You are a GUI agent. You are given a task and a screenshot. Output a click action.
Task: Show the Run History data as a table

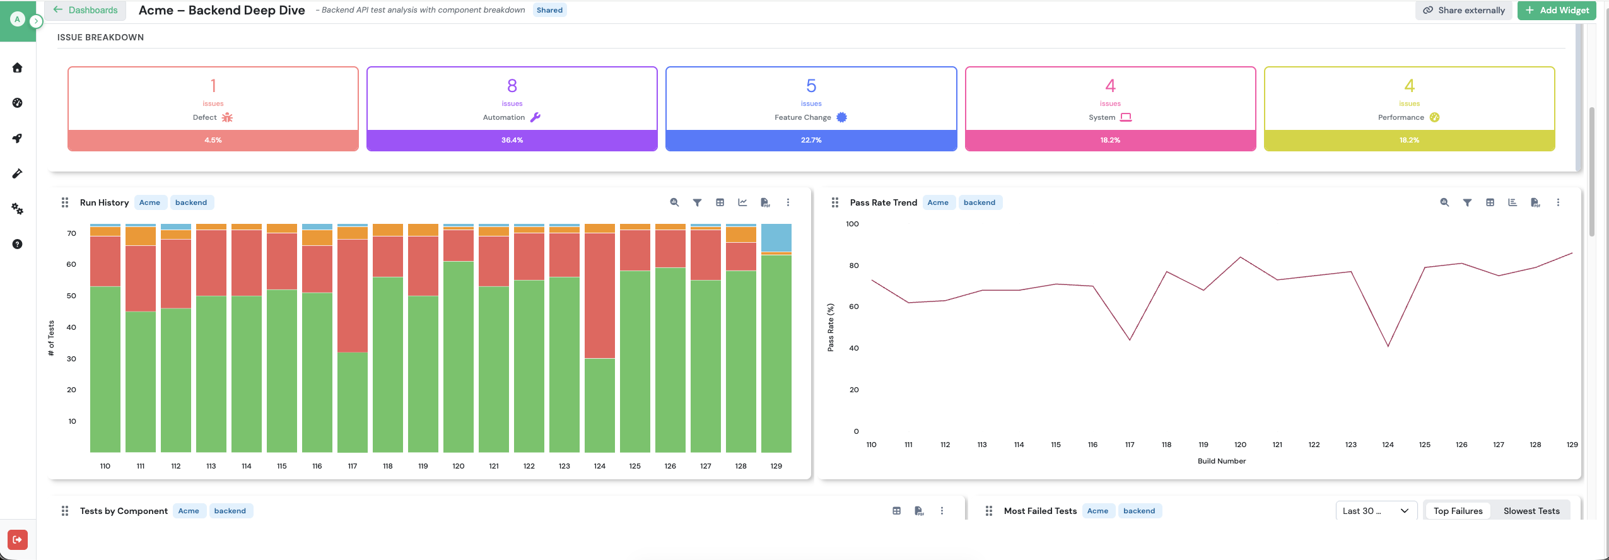click(720, 202)
